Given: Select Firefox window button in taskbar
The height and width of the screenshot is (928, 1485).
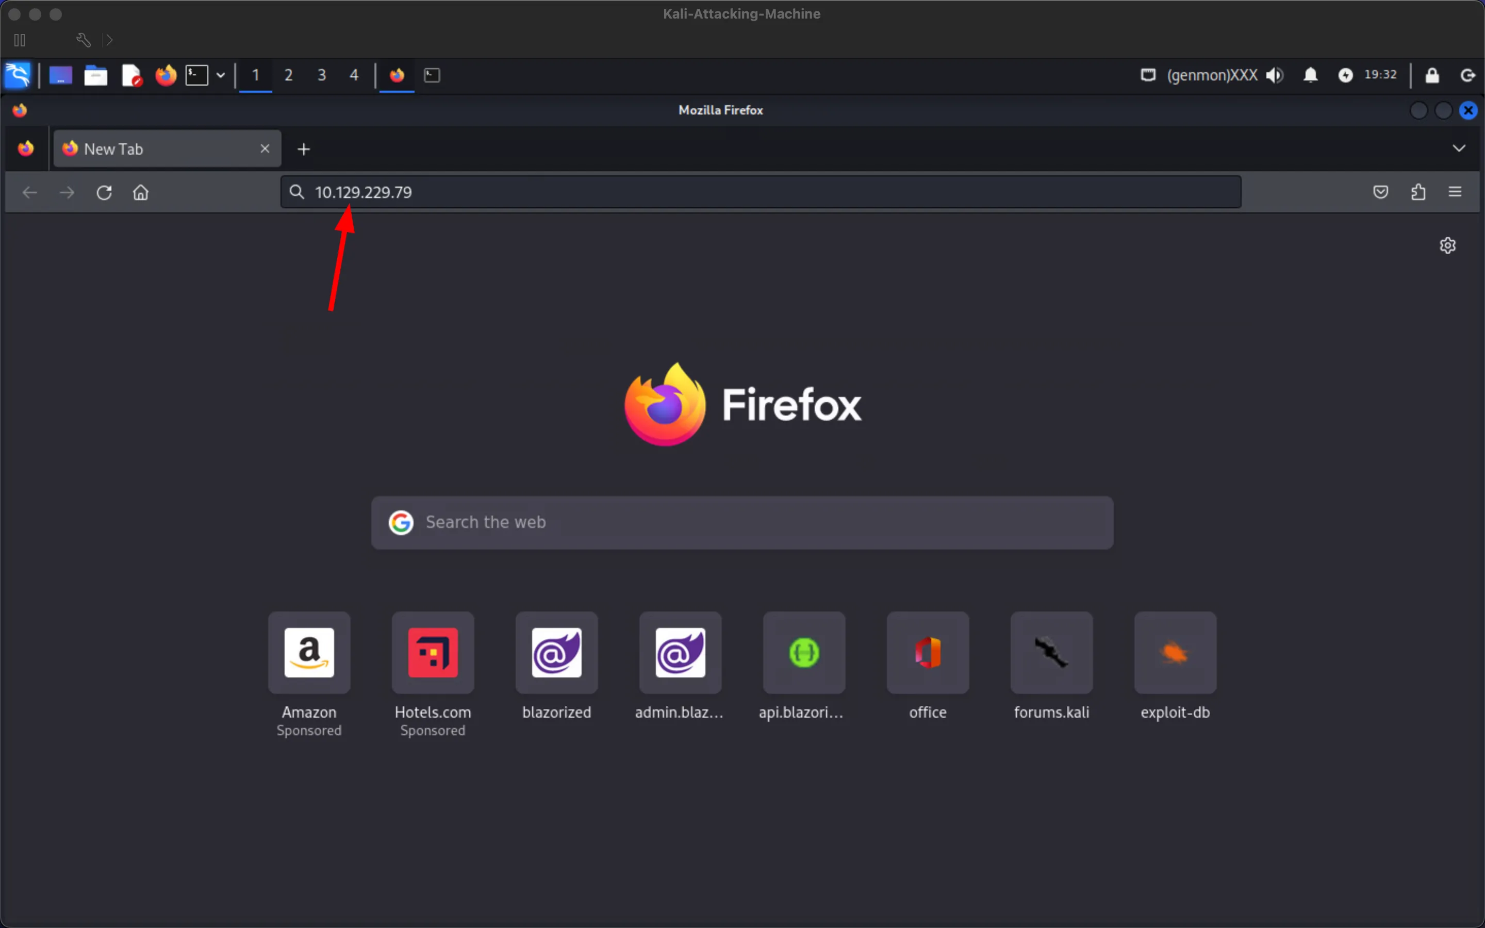Looking at the screenshot, I should 397,75.
